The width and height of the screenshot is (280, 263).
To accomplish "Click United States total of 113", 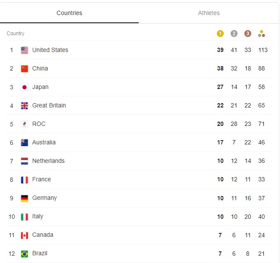I will tap(263, 50).
